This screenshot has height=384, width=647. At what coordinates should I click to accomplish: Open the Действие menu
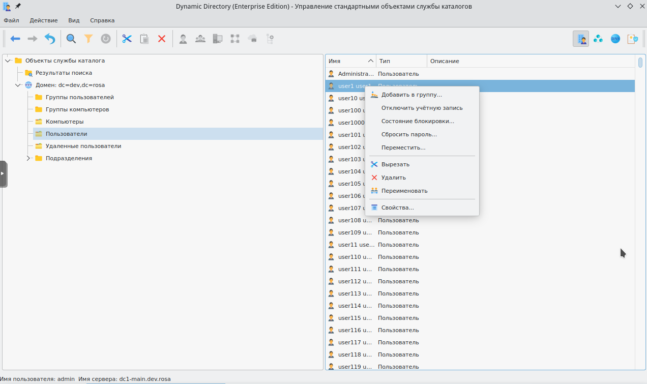(43, 20)
